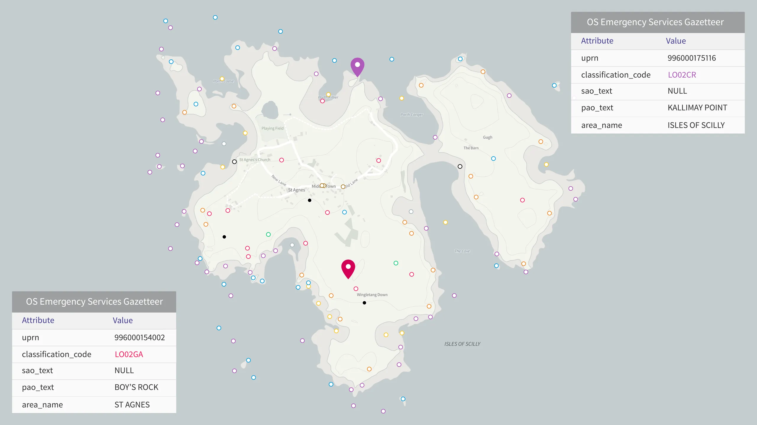Click the solid black dot near Middle Town

309,200
